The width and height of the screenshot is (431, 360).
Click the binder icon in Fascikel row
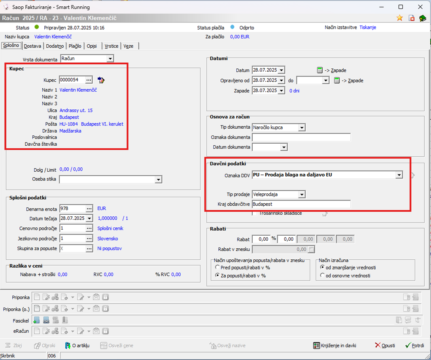pos(65,320)
